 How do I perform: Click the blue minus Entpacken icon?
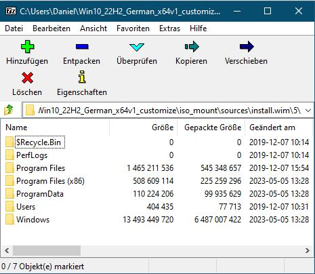pyautogui.click(x=82, y=47)
